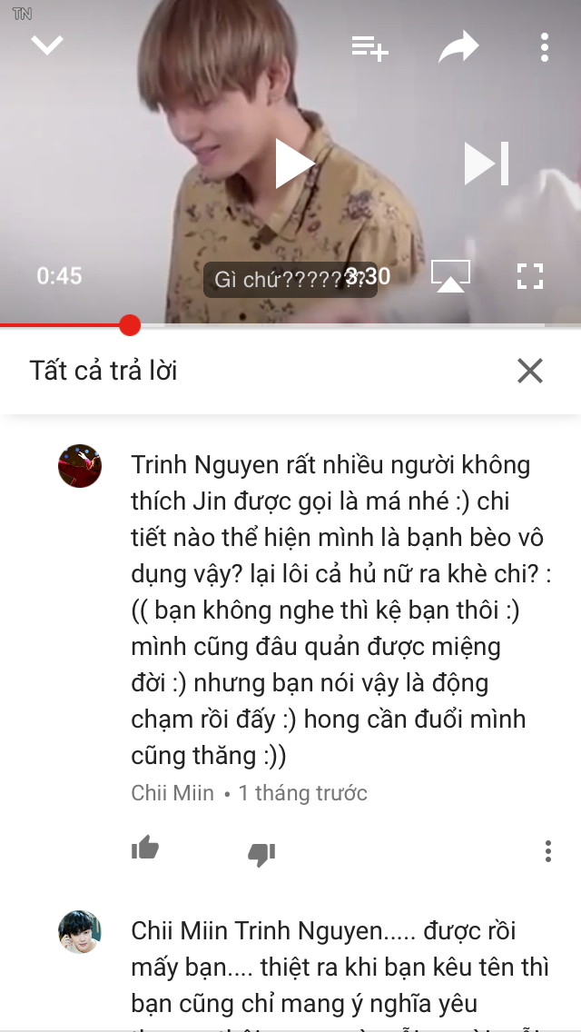Skip to the next video
581x1032 pixels.
[x=487, y=164]
